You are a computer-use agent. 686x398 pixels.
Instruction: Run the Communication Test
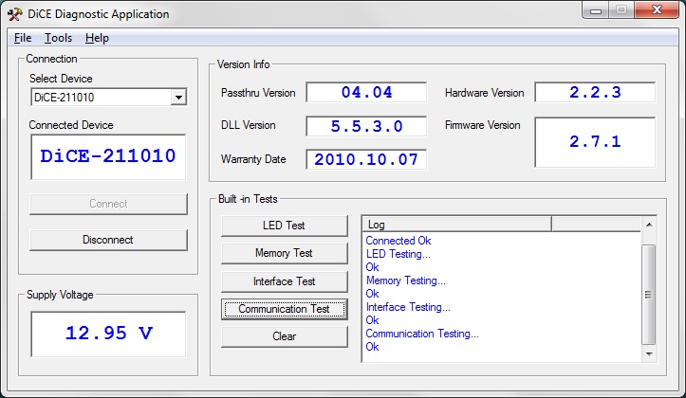[284, 309]
